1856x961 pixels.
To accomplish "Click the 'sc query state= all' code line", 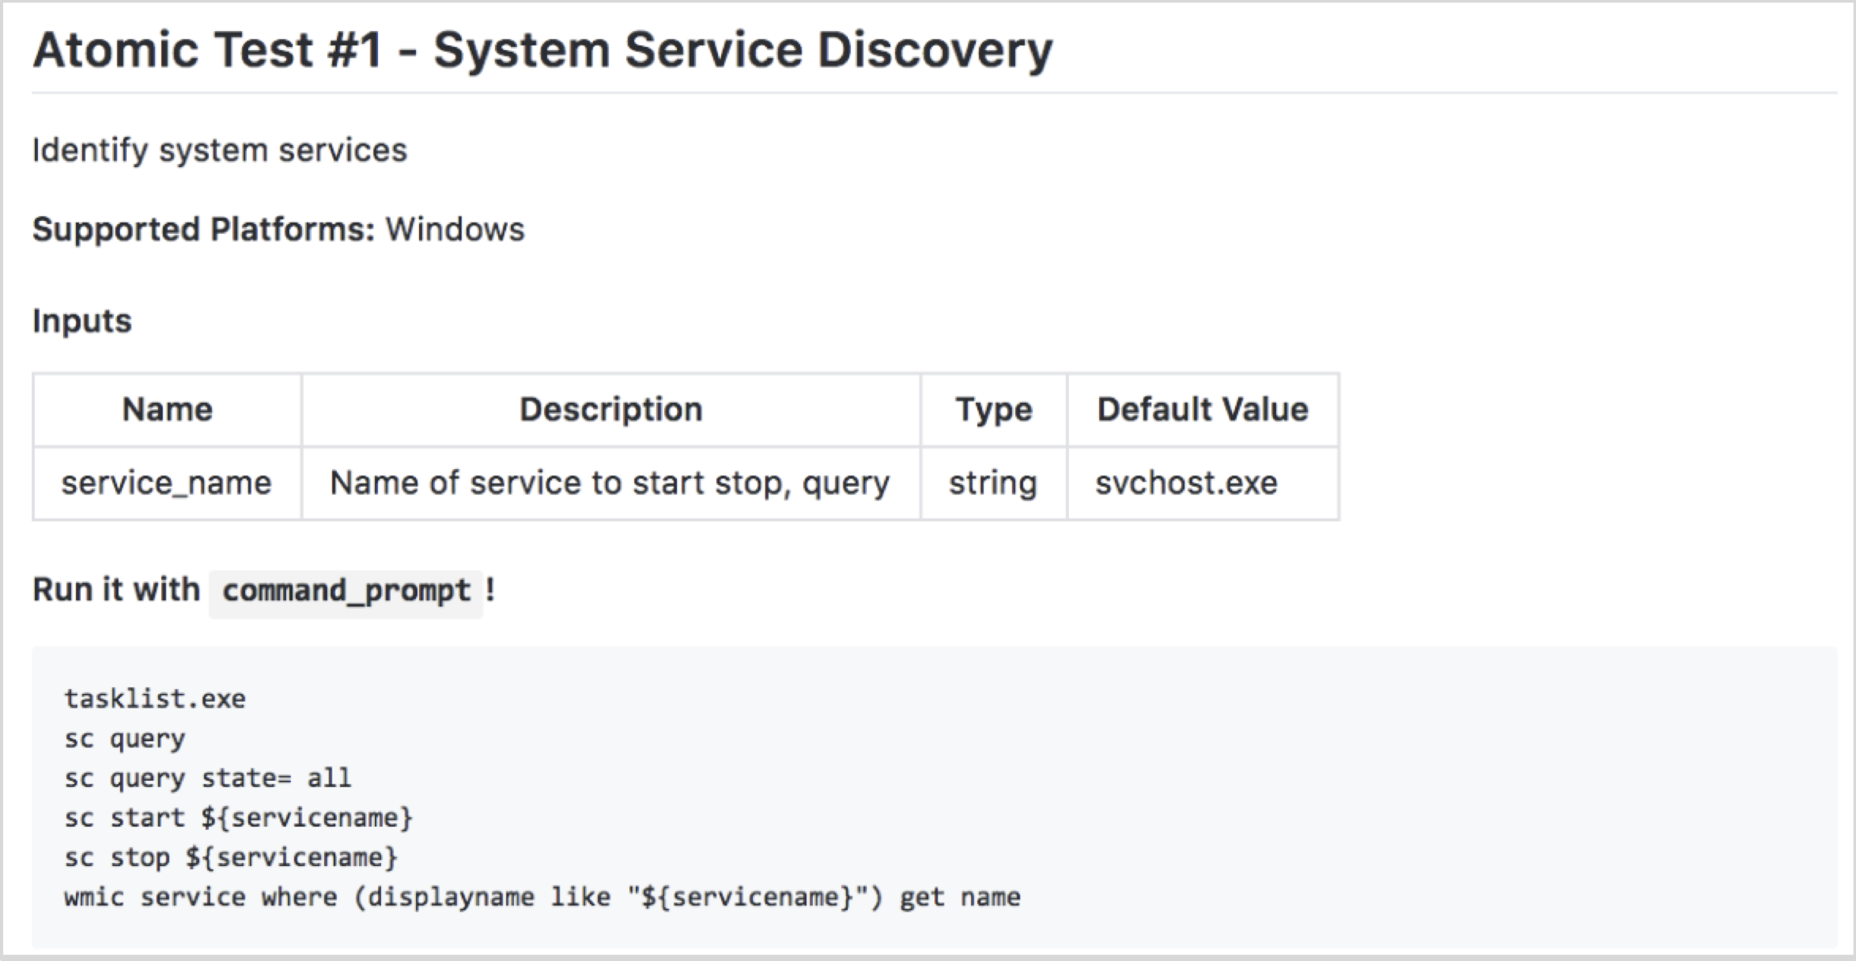I will coord(208,778).
